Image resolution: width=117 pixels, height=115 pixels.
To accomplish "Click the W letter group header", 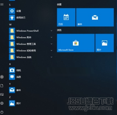I will tap(10, 25).
